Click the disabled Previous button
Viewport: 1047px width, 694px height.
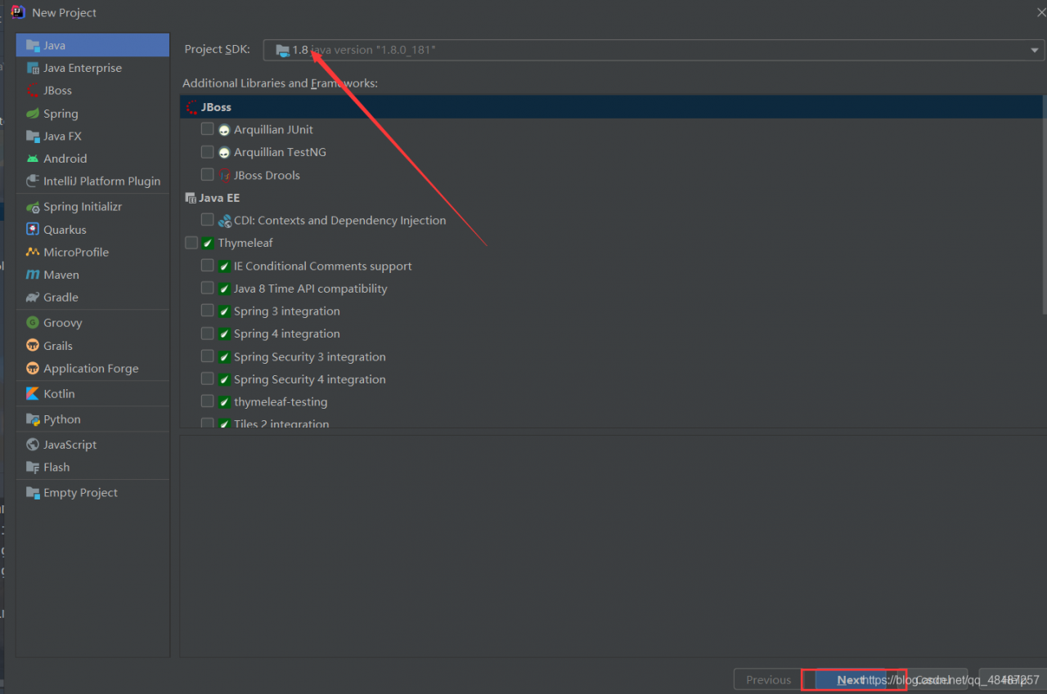coord(768,679)
